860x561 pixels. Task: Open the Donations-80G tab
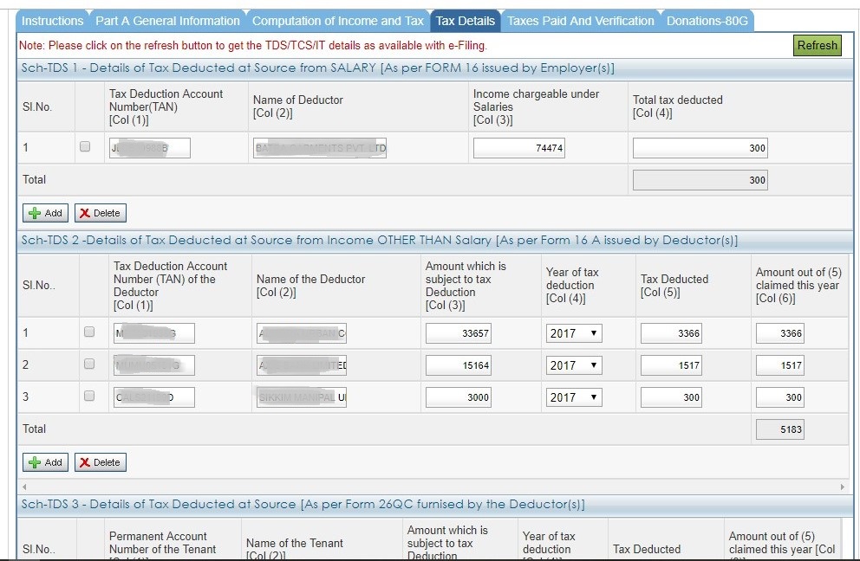[708, 21]
